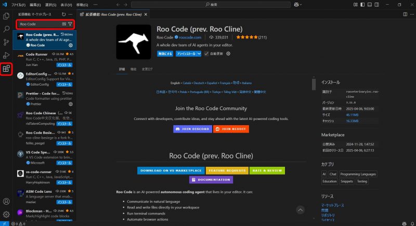Open extensions view more actions menu
Image resolution: width=416 pixels, height=226 pixels.
[x=70, y=15]
